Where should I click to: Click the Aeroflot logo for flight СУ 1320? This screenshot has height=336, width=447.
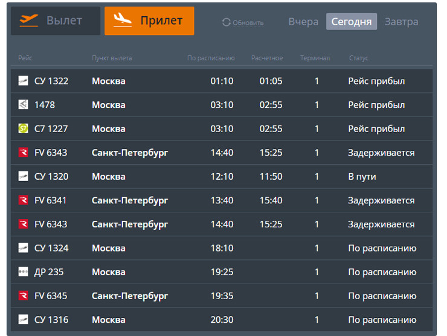[24, 177]
